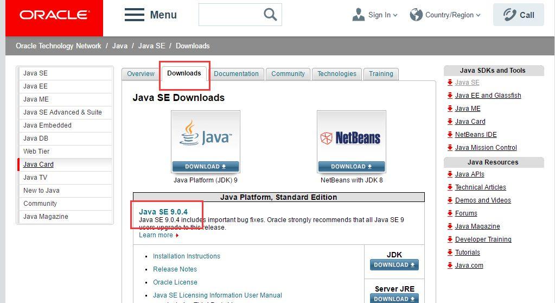The height and width of the screenshot is (303, 555).
Task: Click Java in the breadcrumb
Action: (x=120, y=46)
